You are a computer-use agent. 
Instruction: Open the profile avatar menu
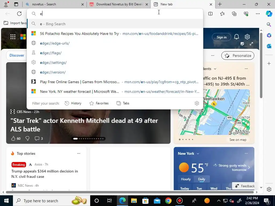(6, 4)
